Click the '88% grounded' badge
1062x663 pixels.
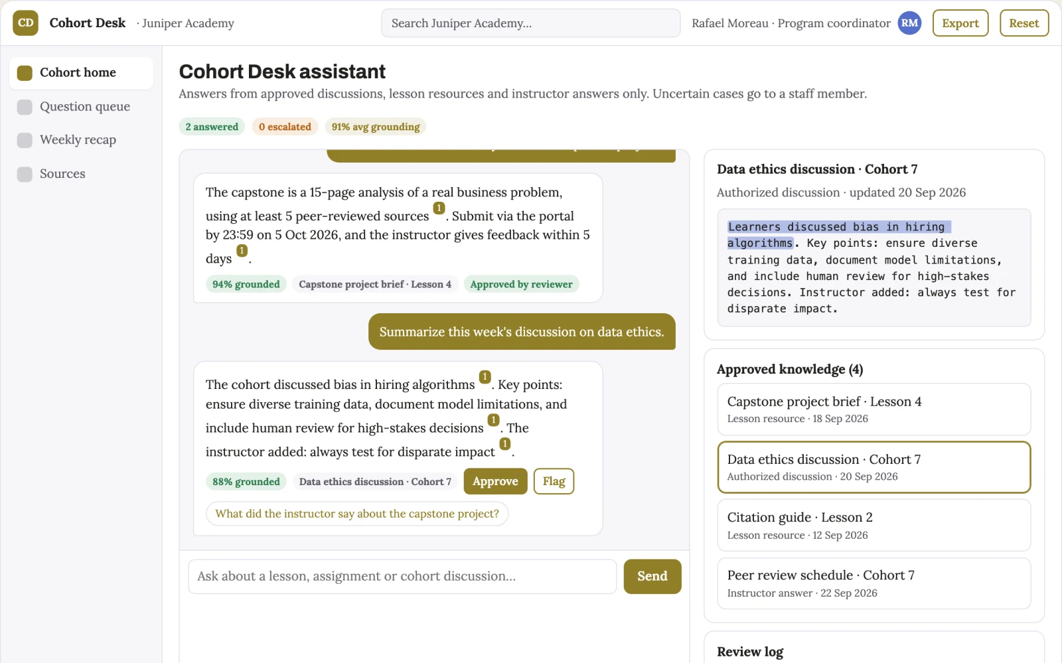[246, 482]
